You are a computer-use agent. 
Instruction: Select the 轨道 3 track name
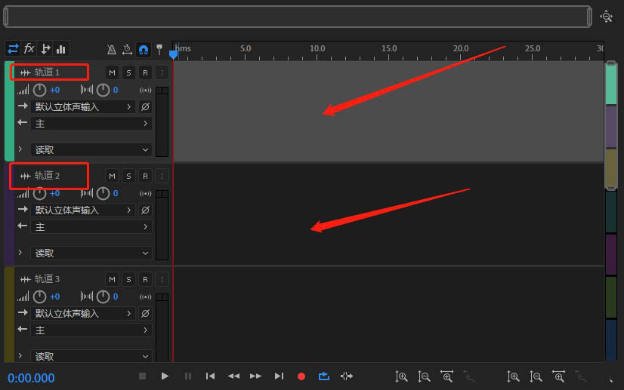47,279
